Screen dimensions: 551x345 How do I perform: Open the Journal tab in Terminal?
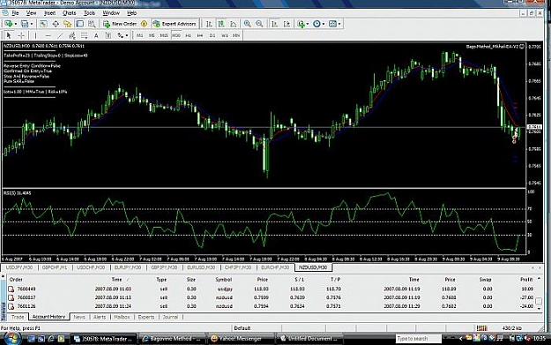170,317
